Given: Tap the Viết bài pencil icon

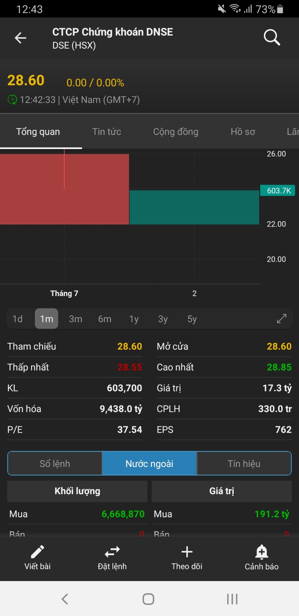Looking at the screenshot, I should point(38,552).
